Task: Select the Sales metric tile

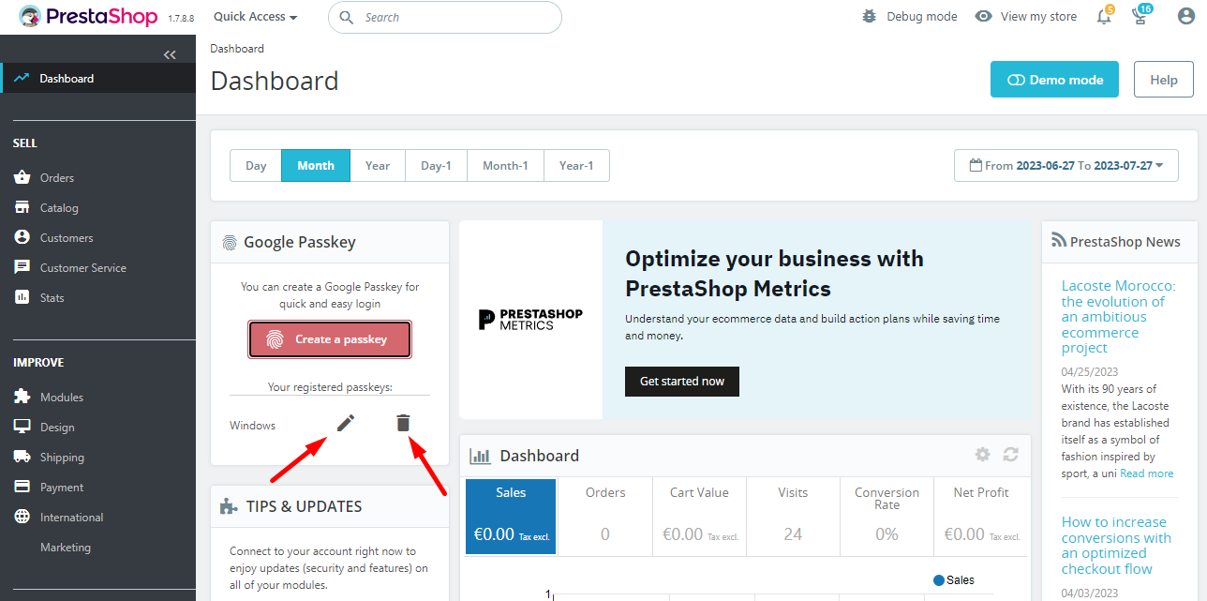Action: point(511,518)
